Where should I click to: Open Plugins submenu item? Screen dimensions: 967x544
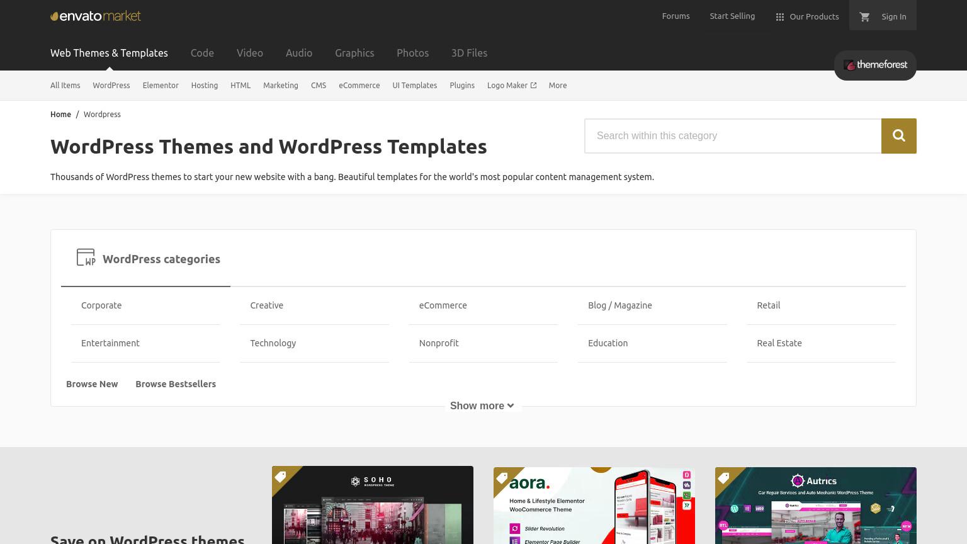(x=462, y=86)
